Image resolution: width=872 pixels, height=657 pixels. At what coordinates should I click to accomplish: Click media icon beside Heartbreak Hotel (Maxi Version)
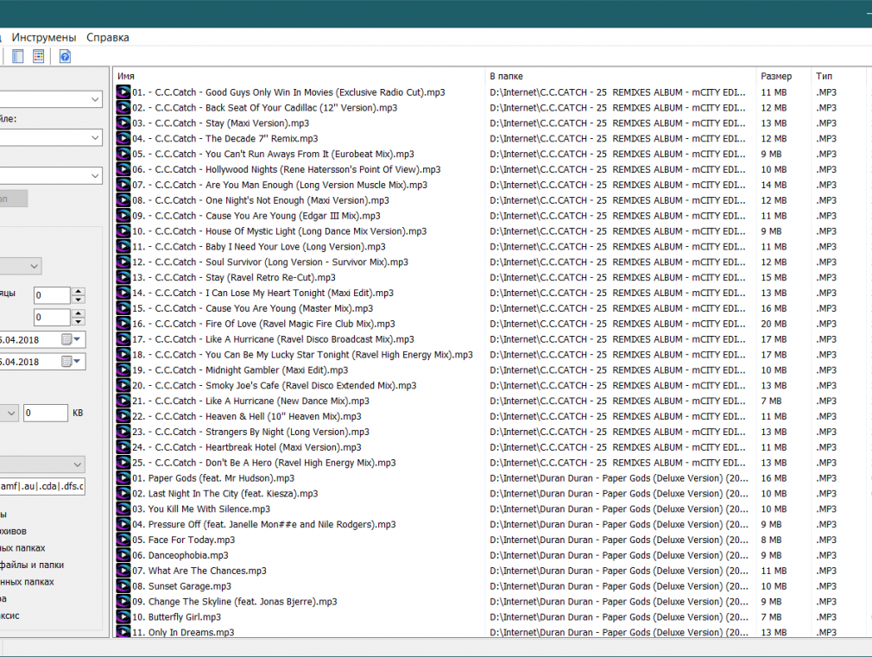123,447
